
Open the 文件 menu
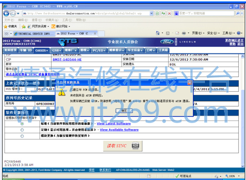coord(9,20)
